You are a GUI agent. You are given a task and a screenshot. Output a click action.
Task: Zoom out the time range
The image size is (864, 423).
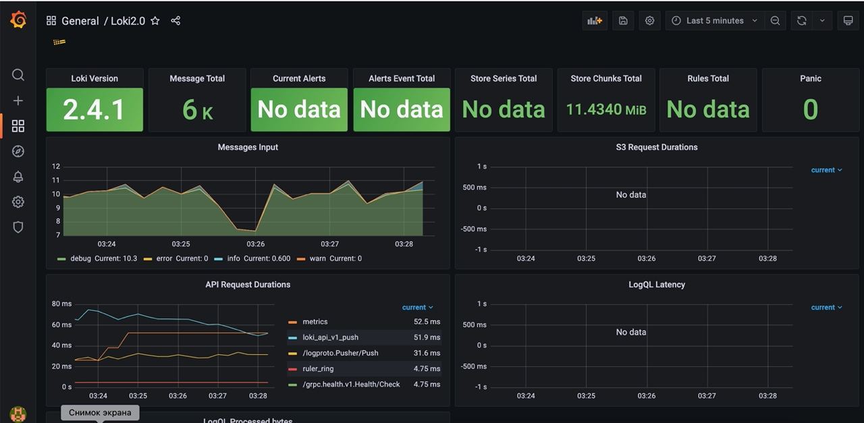coord(775,21)
